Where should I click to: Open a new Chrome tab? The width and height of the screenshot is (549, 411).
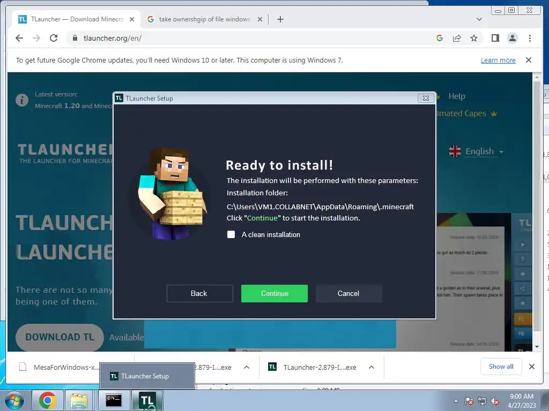[280, 19]
